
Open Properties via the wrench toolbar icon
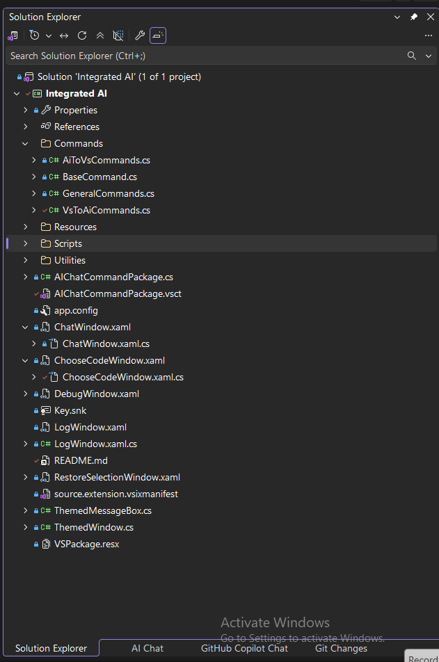140,36
